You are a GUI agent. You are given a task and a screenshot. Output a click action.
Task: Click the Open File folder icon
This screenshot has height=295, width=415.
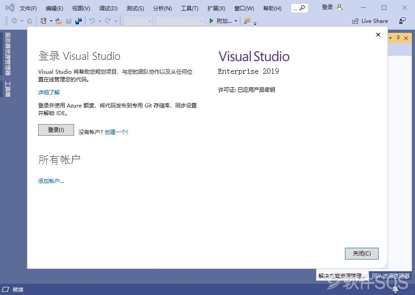58,21
